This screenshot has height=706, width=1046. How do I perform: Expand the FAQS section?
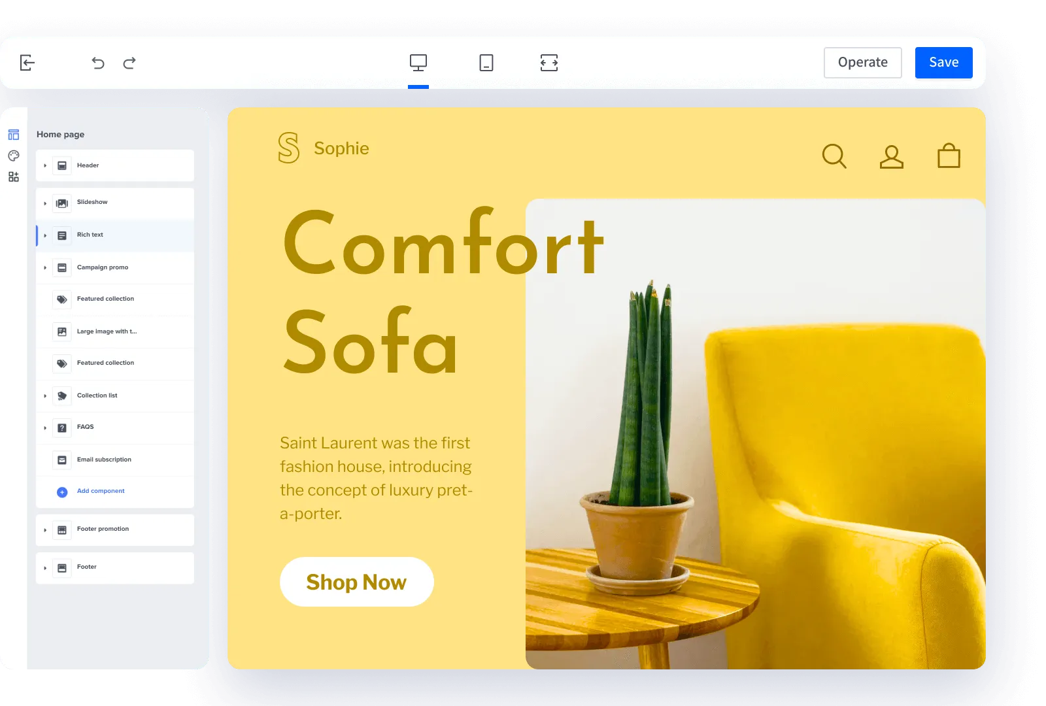[45, 427]
